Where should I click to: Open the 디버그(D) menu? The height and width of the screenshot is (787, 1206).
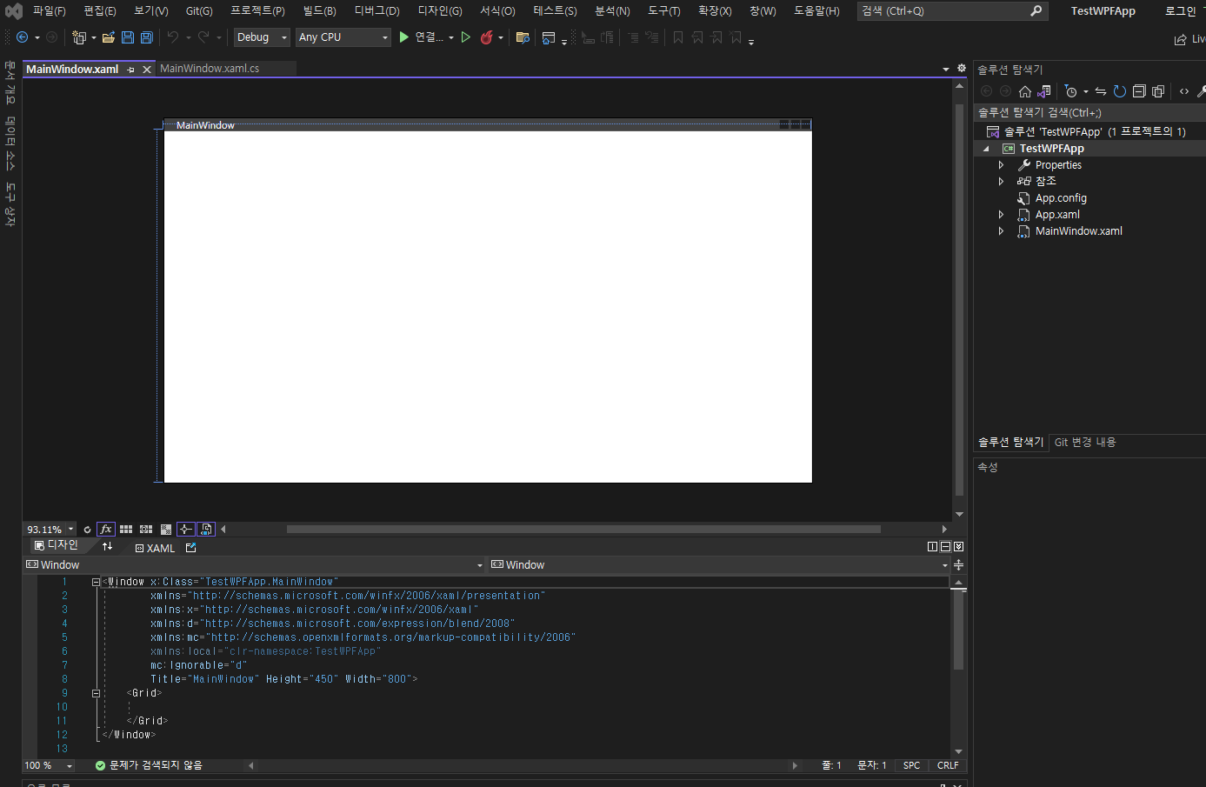[x=376, y=10]
